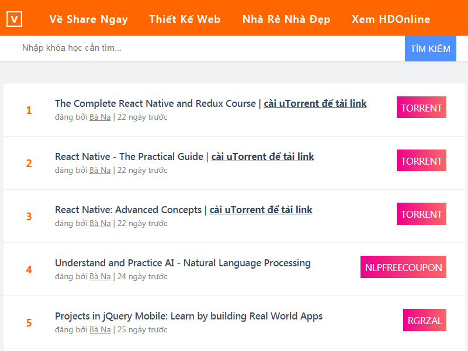468x351 pixels.
Task: Open the Bà Na author profile for item 4
Action: point(100,276)
